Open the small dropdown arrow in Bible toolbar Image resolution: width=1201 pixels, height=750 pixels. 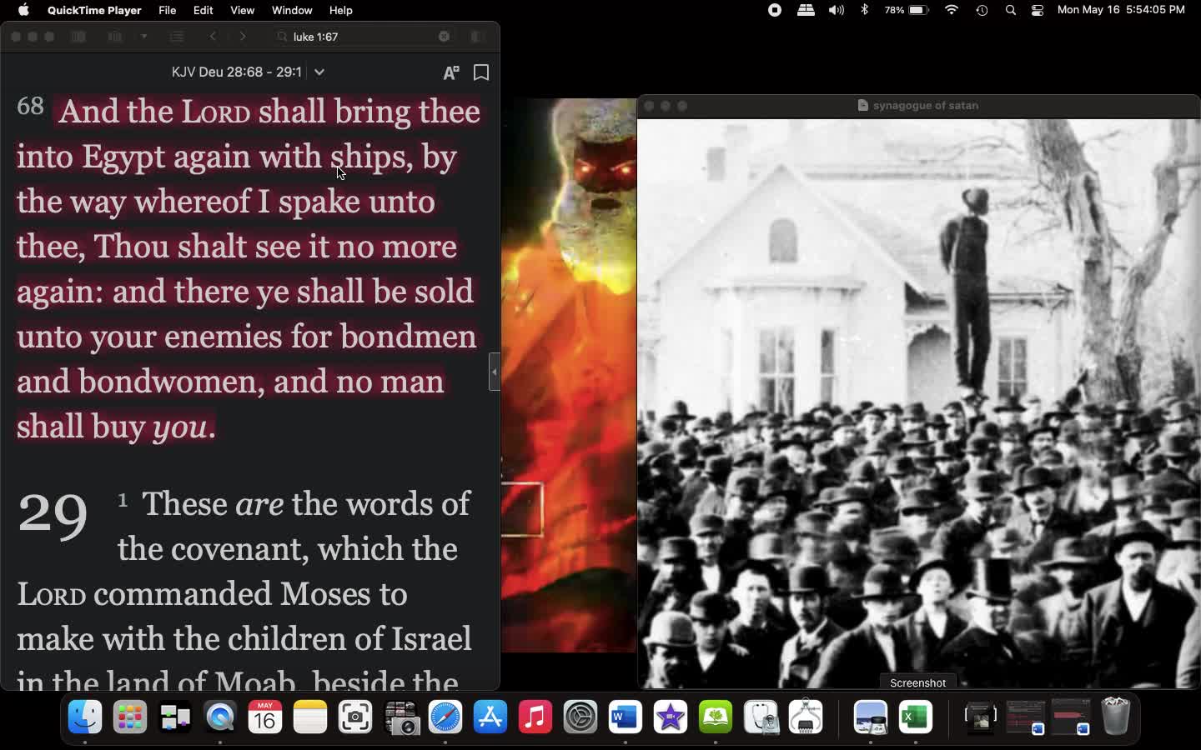point(144,37)
